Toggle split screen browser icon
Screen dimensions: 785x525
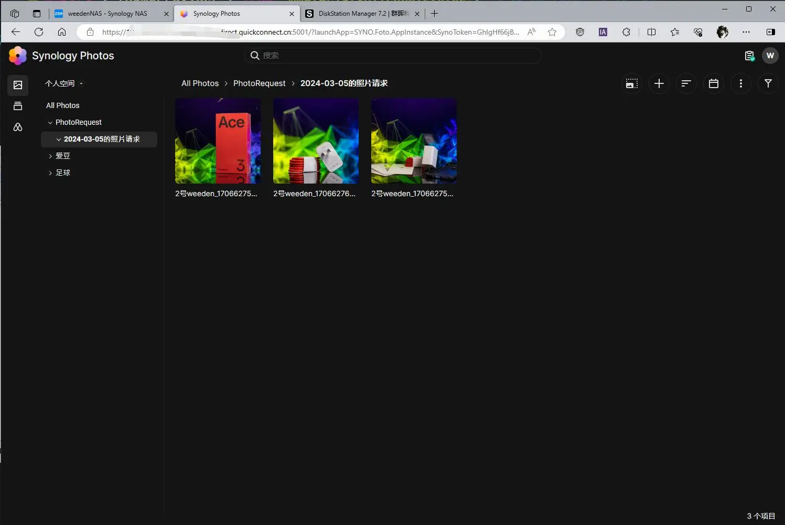tap(651, 32)
